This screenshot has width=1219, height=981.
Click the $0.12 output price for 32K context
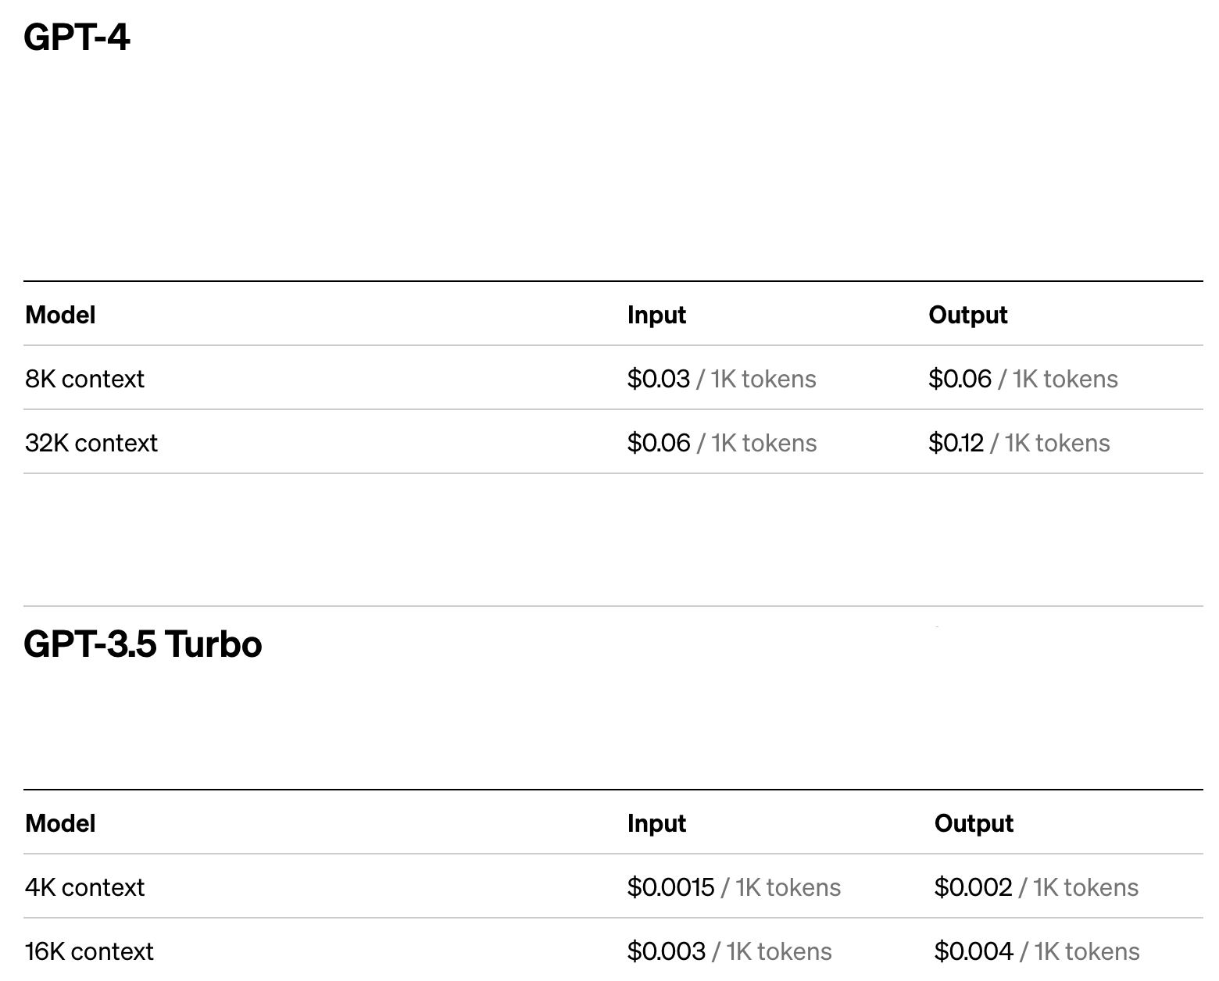956,443
